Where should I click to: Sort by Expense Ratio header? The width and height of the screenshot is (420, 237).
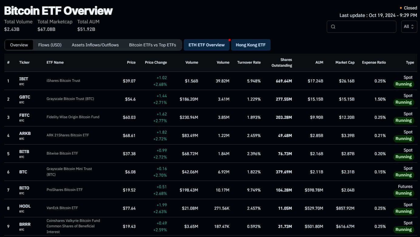pos(374,62)
